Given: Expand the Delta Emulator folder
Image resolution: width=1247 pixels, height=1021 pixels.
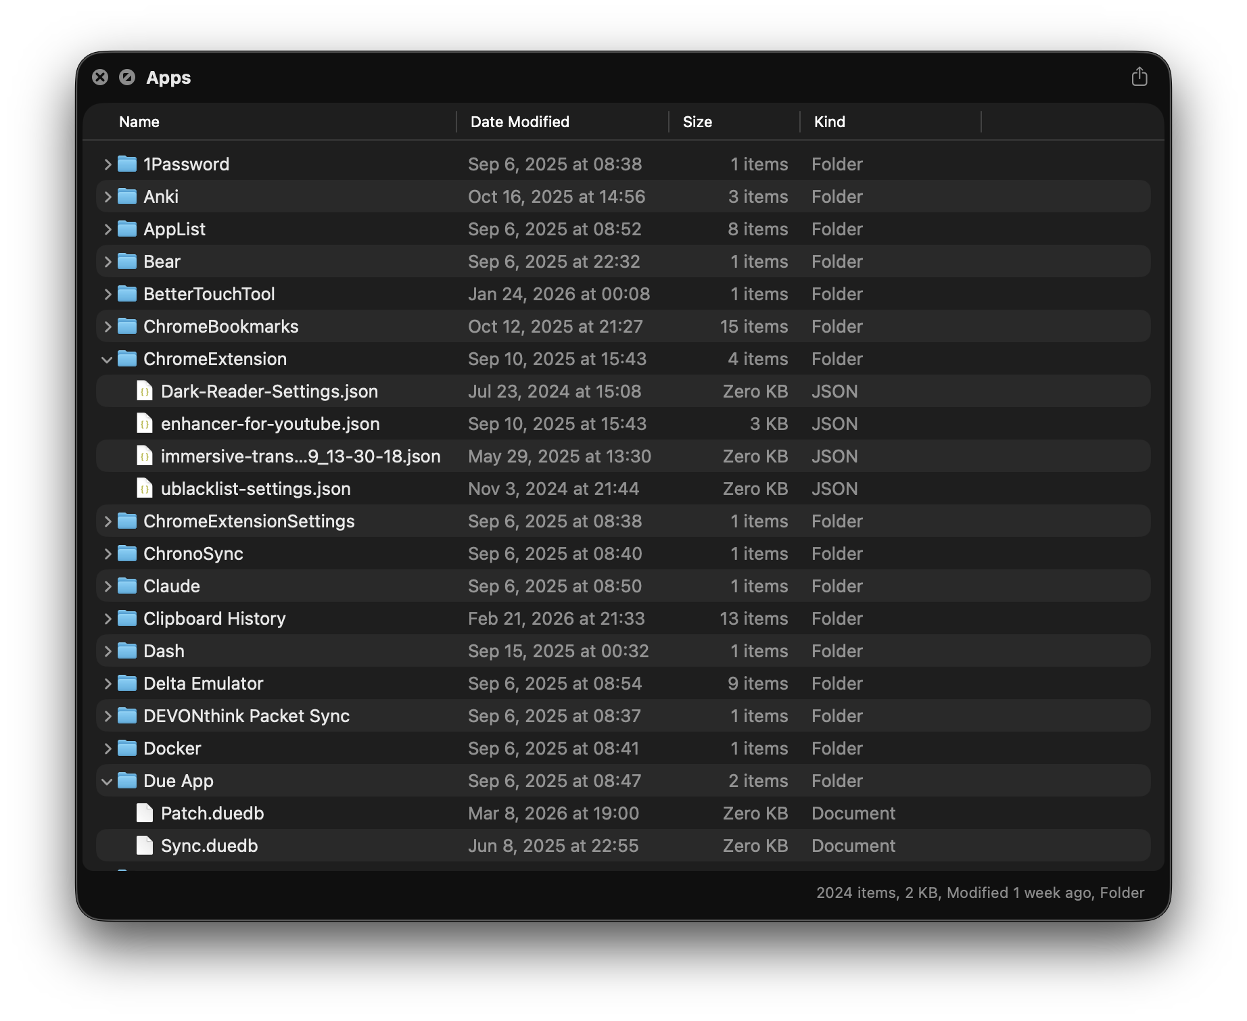Looking at the screenshot, I should (x=107, y=683).
